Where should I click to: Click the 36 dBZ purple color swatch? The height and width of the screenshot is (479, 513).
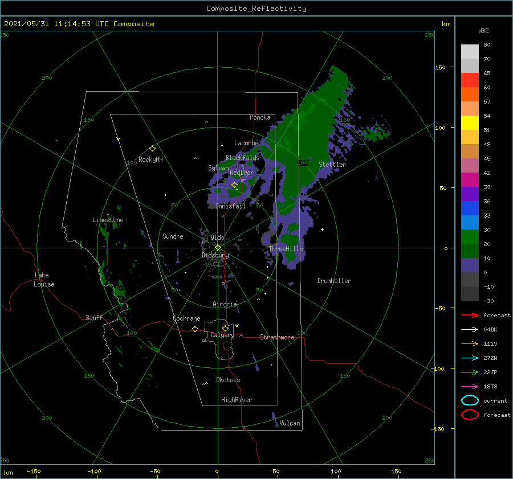tap(470, 194)
